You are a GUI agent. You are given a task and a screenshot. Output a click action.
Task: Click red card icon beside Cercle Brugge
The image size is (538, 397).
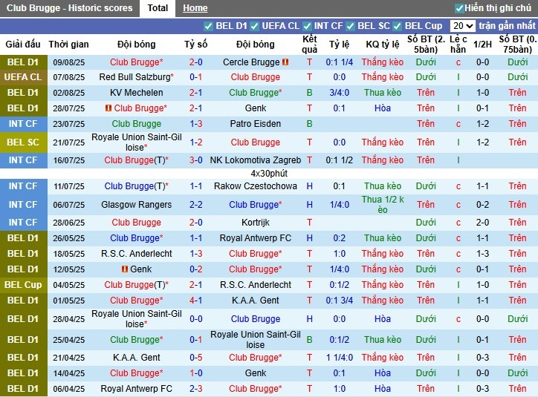click(285, 62)
